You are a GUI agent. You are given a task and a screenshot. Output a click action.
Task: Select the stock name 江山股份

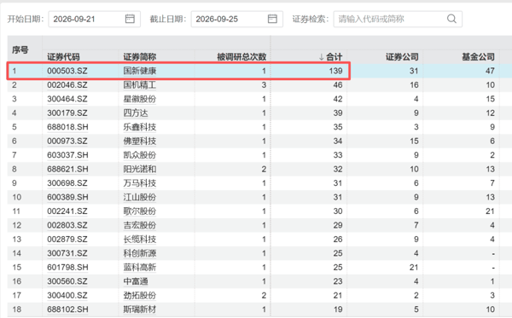139,197
